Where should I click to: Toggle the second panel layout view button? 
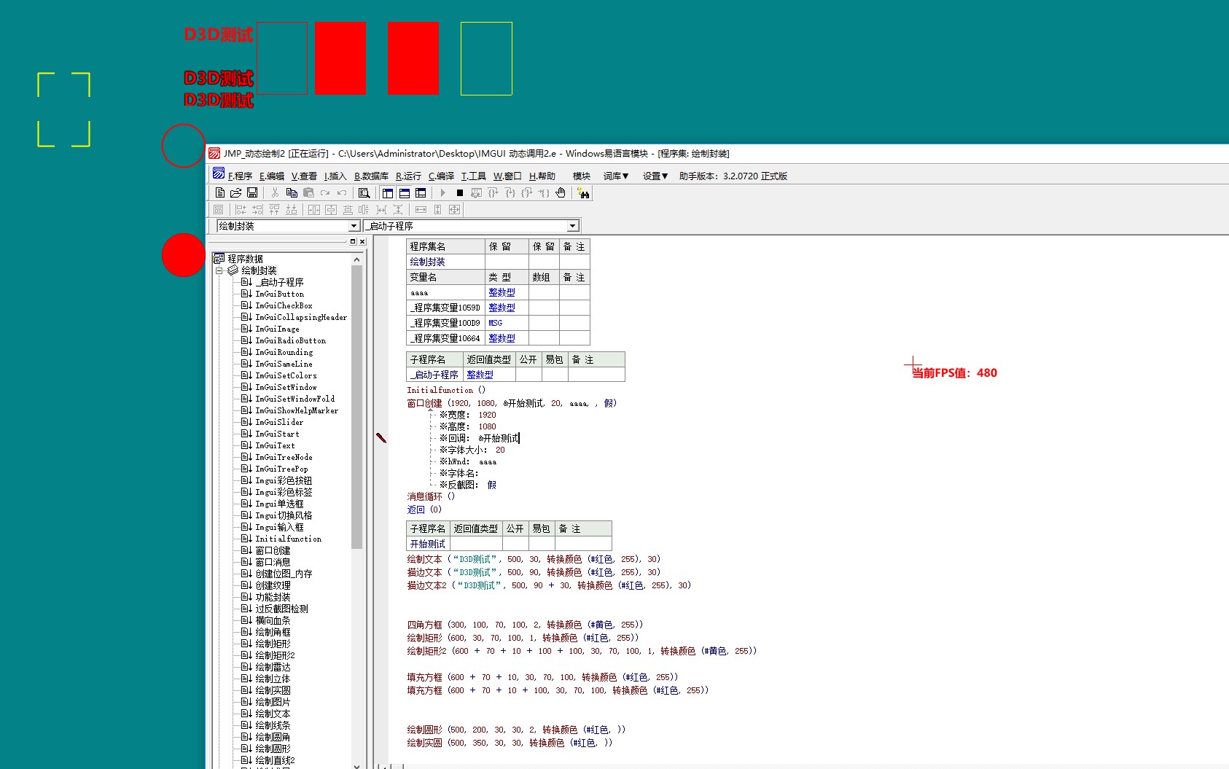(405, 193)
